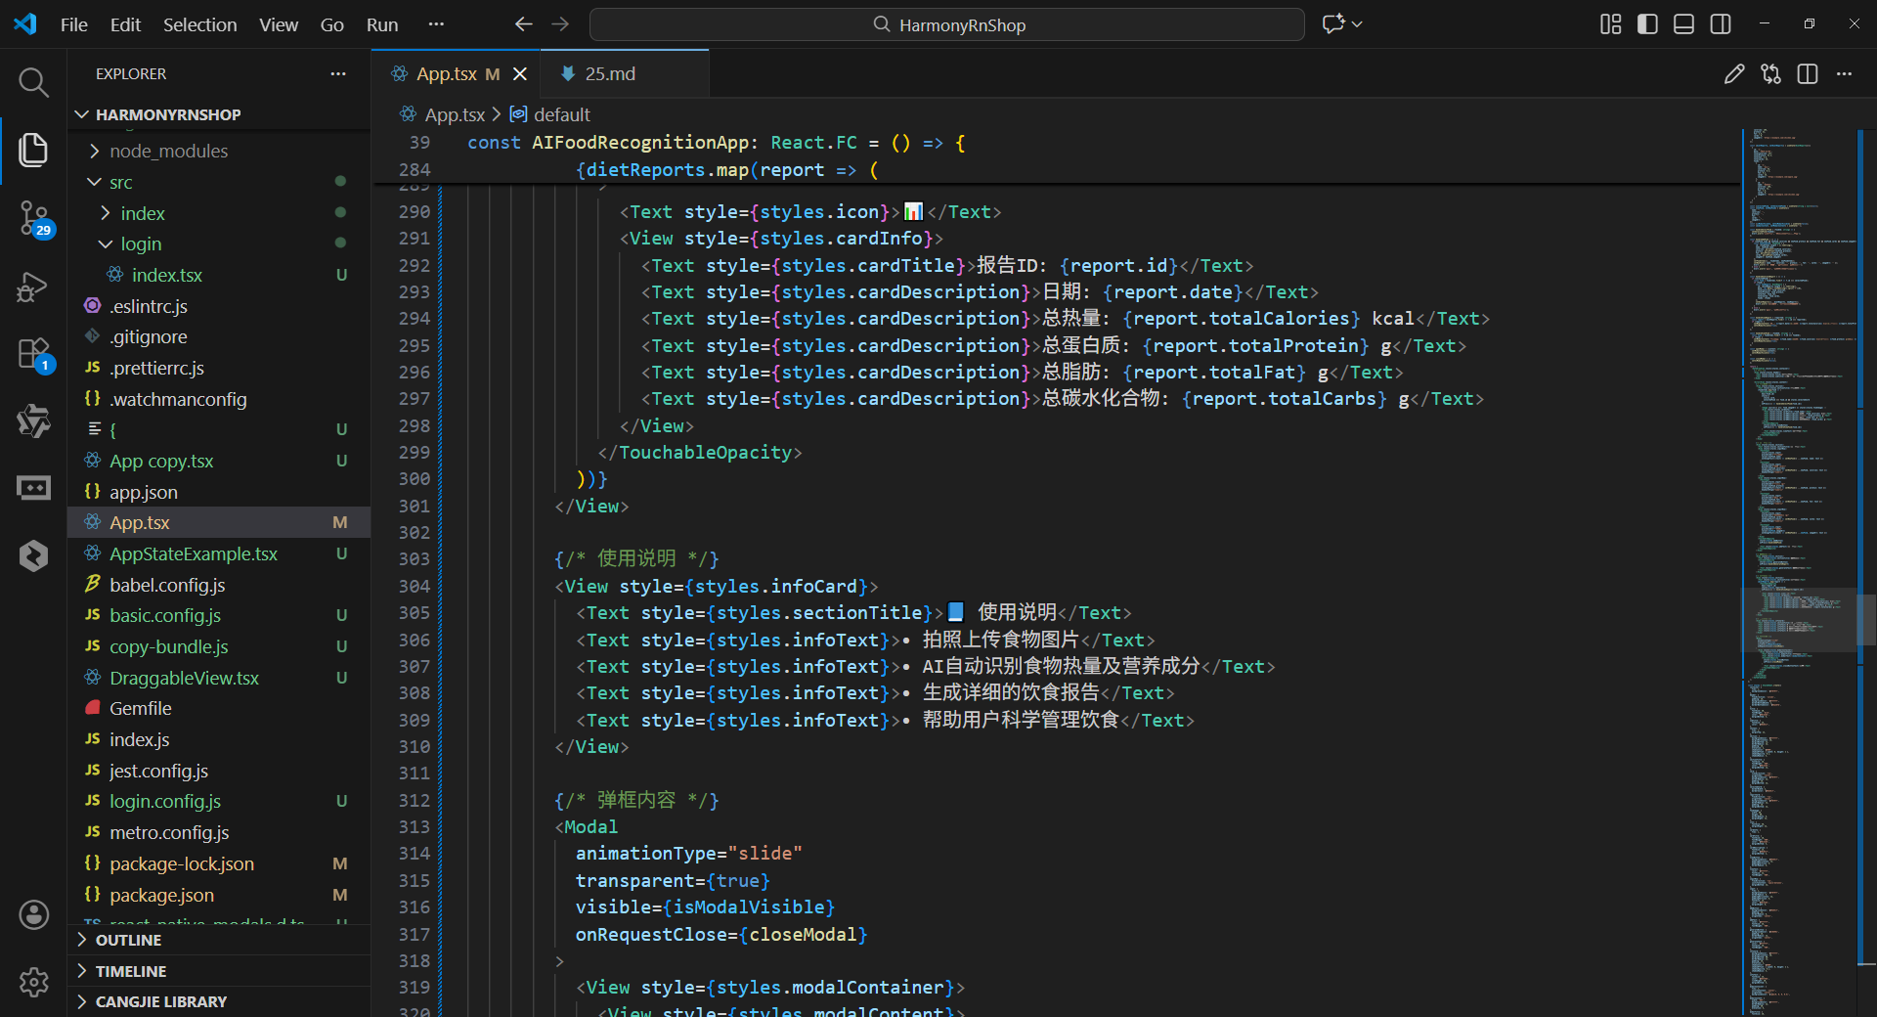Open the Edit menu
Viewport: 1877px width, 1017px height.
(x=125, y=24)
